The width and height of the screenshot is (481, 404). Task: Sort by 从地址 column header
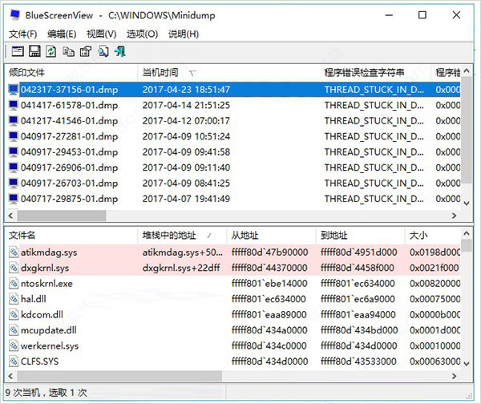[x=271, y=236]
